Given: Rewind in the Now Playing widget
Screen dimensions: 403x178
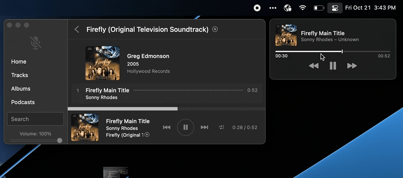Looking at the screenshot, I should 314,66.
